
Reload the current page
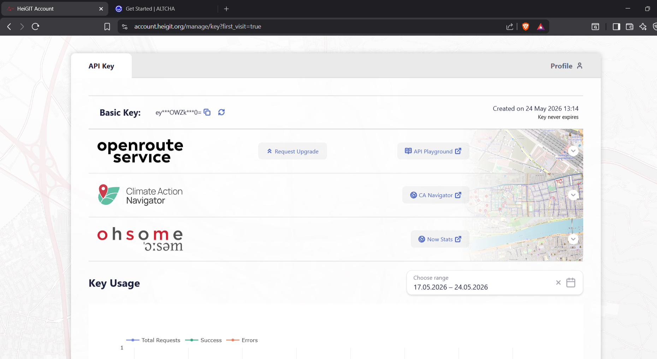click(35, 27)
